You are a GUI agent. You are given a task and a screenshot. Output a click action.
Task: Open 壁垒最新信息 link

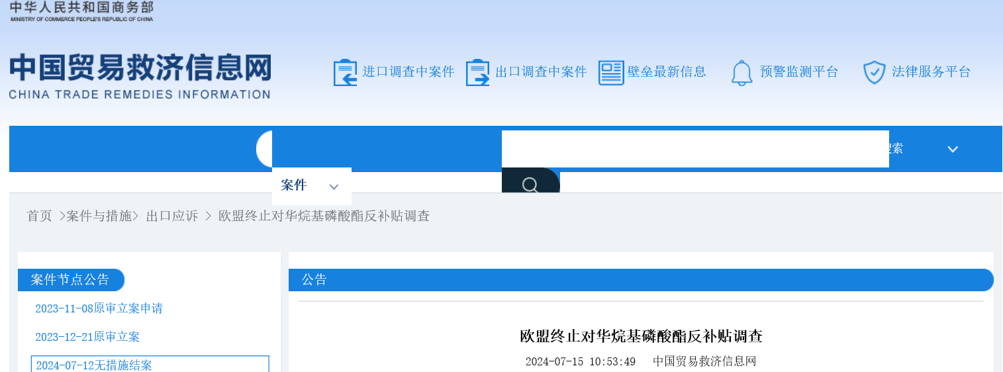(x=667, y=72)
